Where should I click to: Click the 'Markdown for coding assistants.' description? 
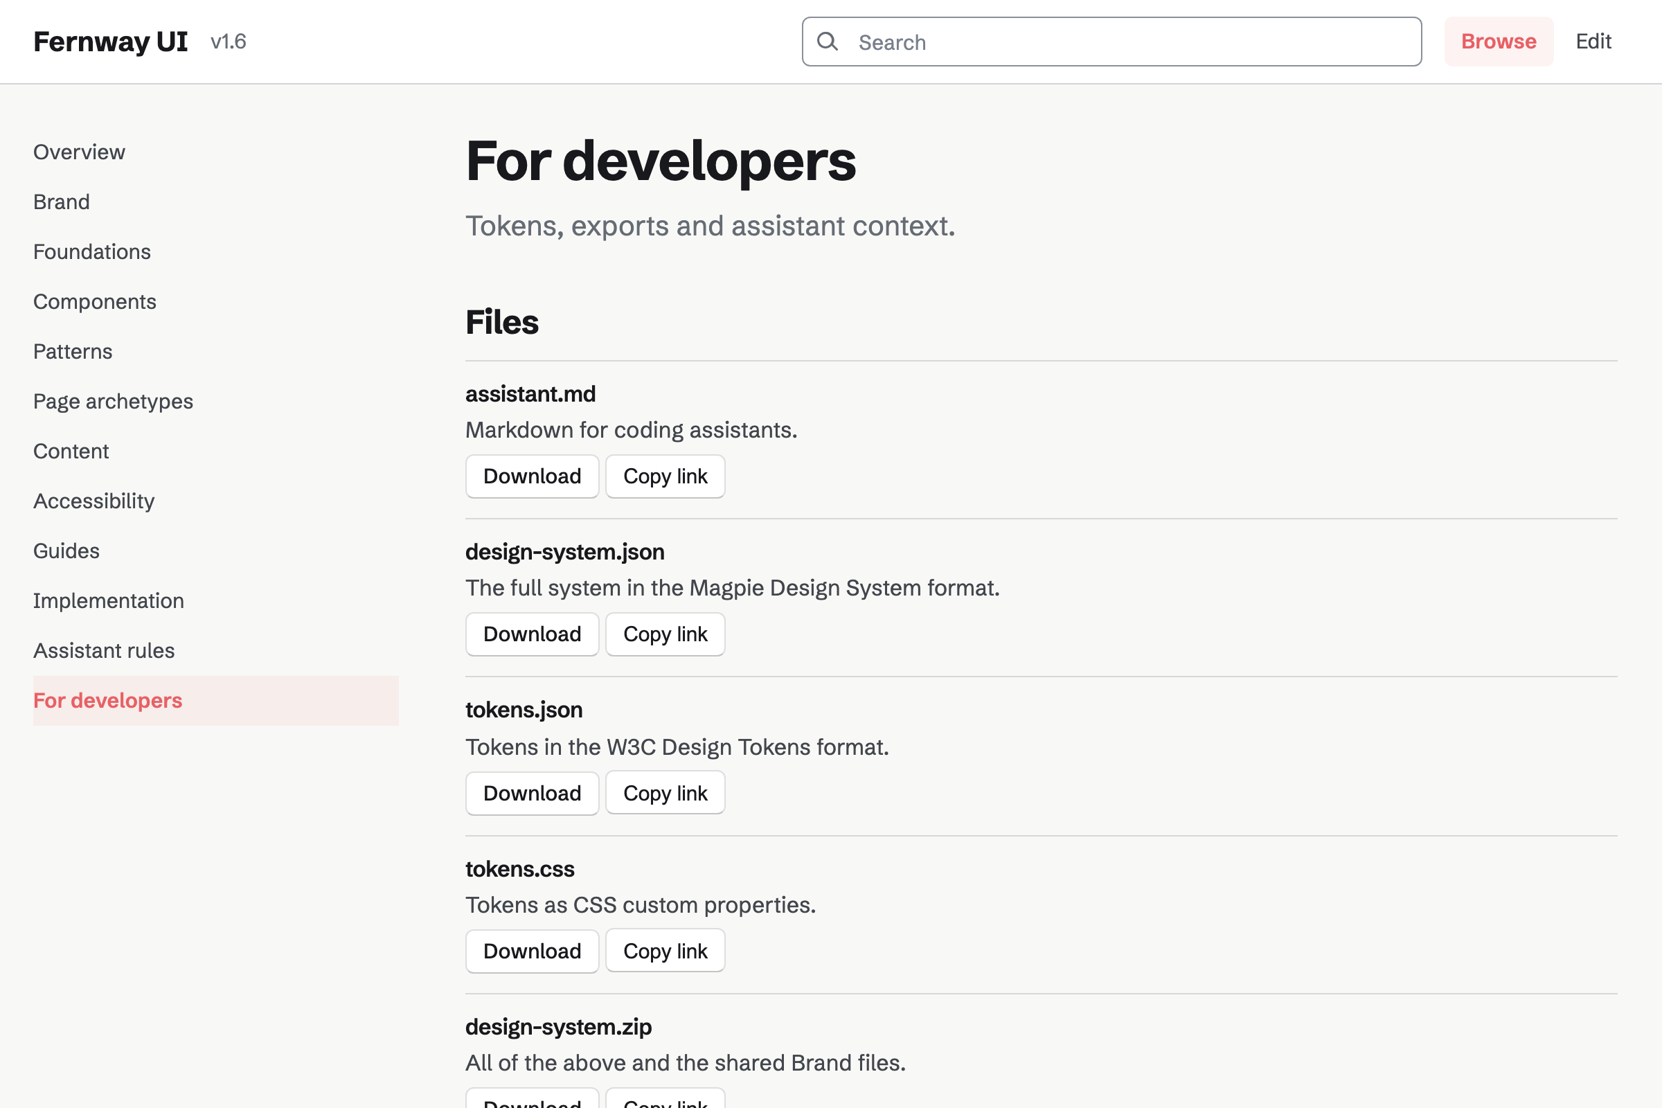click(631, 429)
